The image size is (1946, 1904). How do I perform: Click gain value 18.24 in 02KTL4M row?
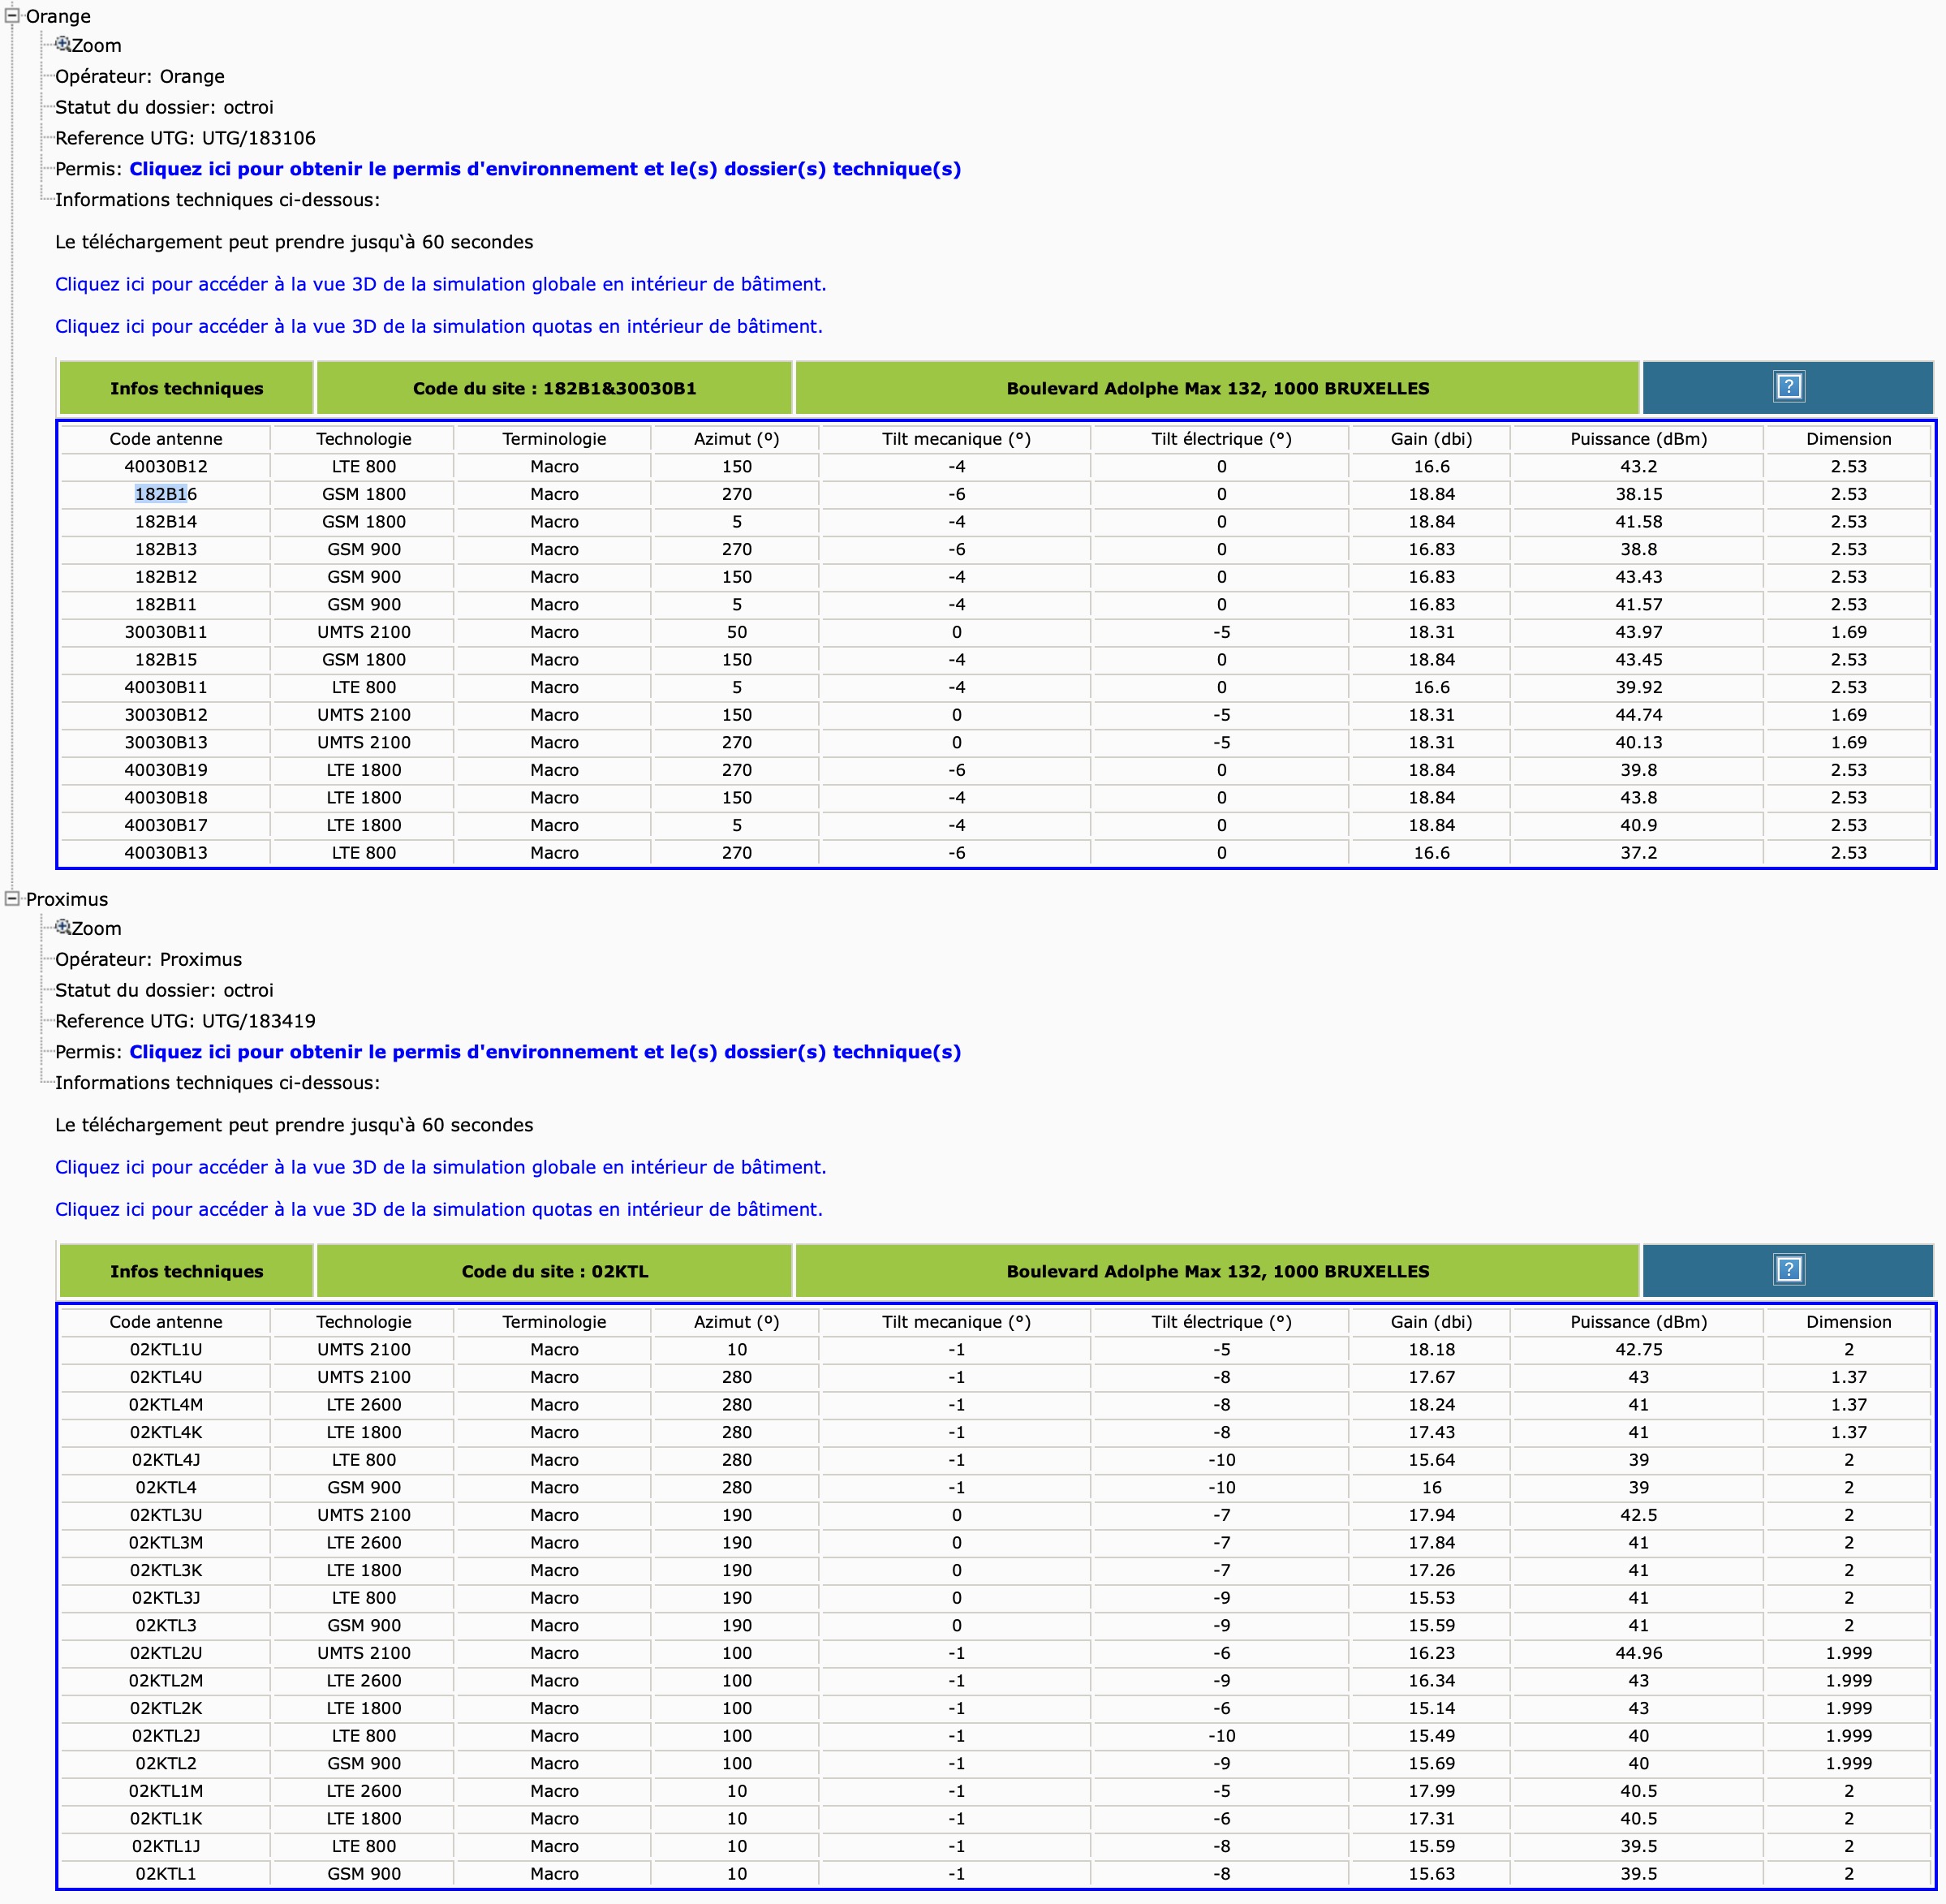click(x=1431, y=1404)
